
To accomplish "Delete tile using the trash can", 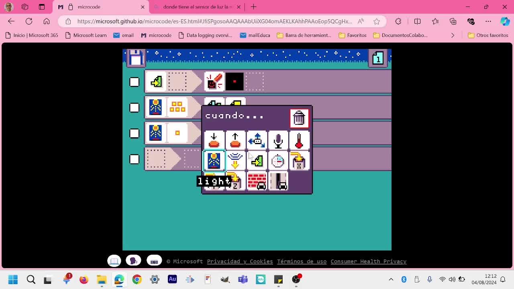I will (x=299, y=118).
